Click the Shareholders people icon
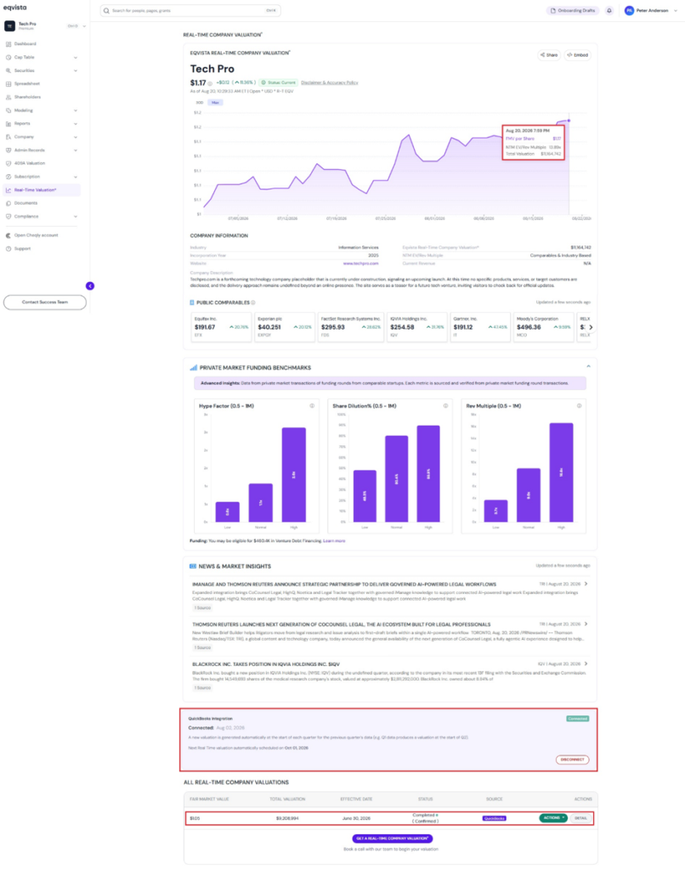Viewport: 685px width, 870px height. [8, 97]
